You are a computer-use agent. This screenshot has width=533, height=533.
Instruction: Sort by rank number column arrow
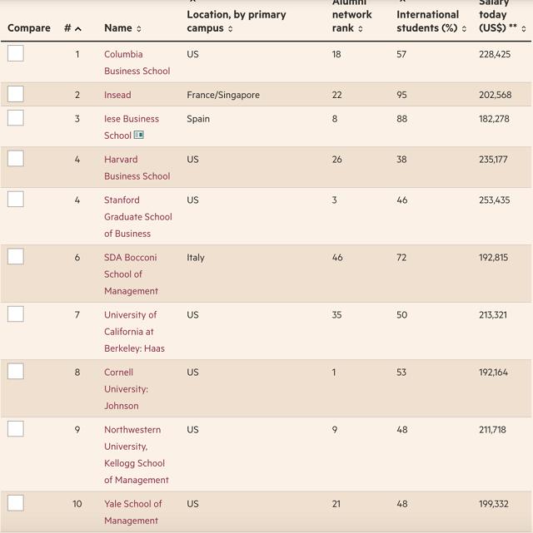click(x=78, y=29)
